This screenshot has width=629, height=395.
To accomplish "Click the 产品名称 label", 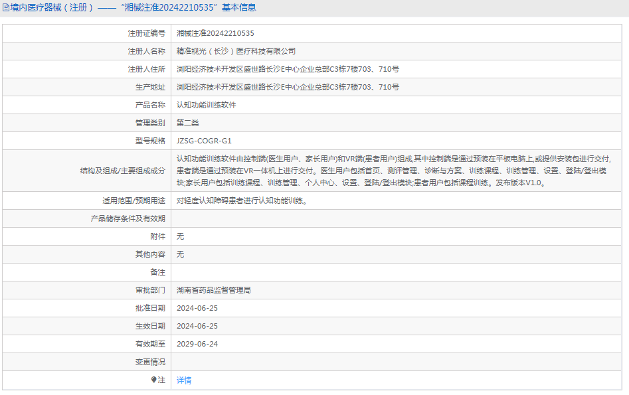I will [x=150, y=105].
